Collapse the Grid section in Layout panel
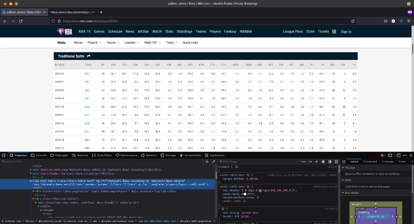 [343, 180]
